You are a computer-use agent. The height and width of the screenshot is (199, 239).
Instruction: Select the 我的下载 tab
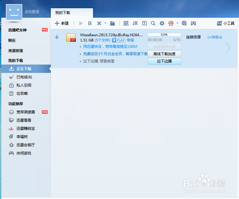coord(72,13)
